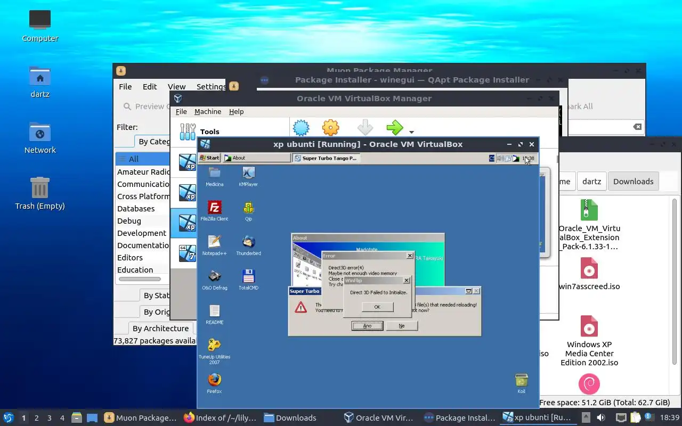Switch to the By Architecture tab in Muon
The image size is (682, 426).
160,328
